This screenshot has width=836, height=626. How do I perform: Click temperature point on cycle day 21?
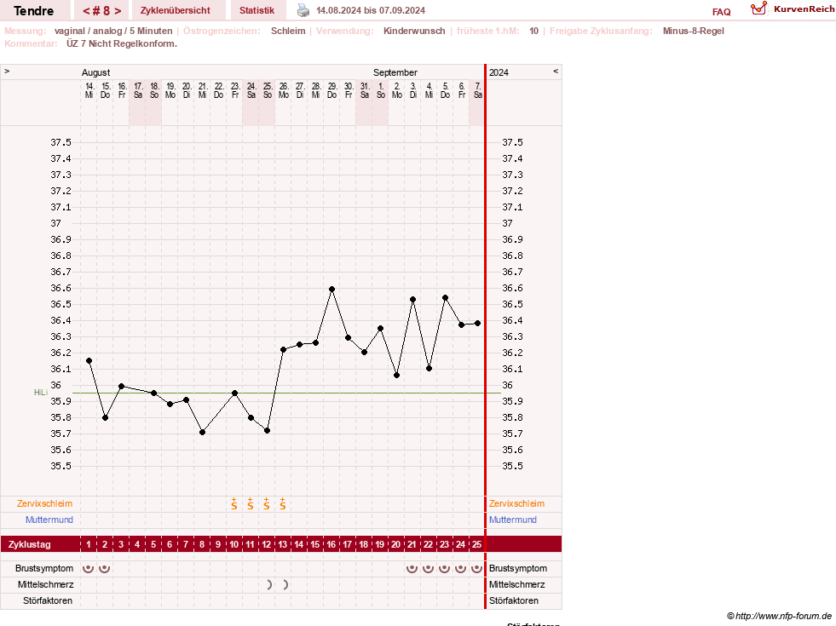click(x=412, y=300)
